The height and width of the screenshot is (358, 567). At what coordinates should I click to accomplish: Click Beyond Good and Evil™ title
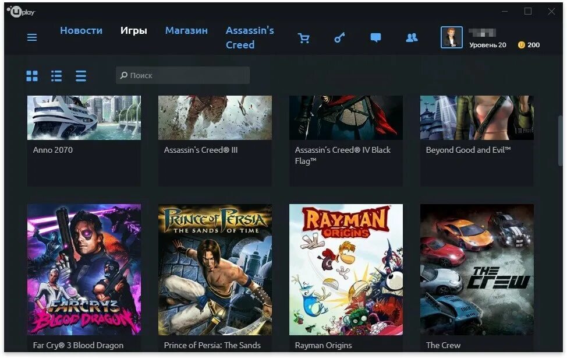(468, 150)
